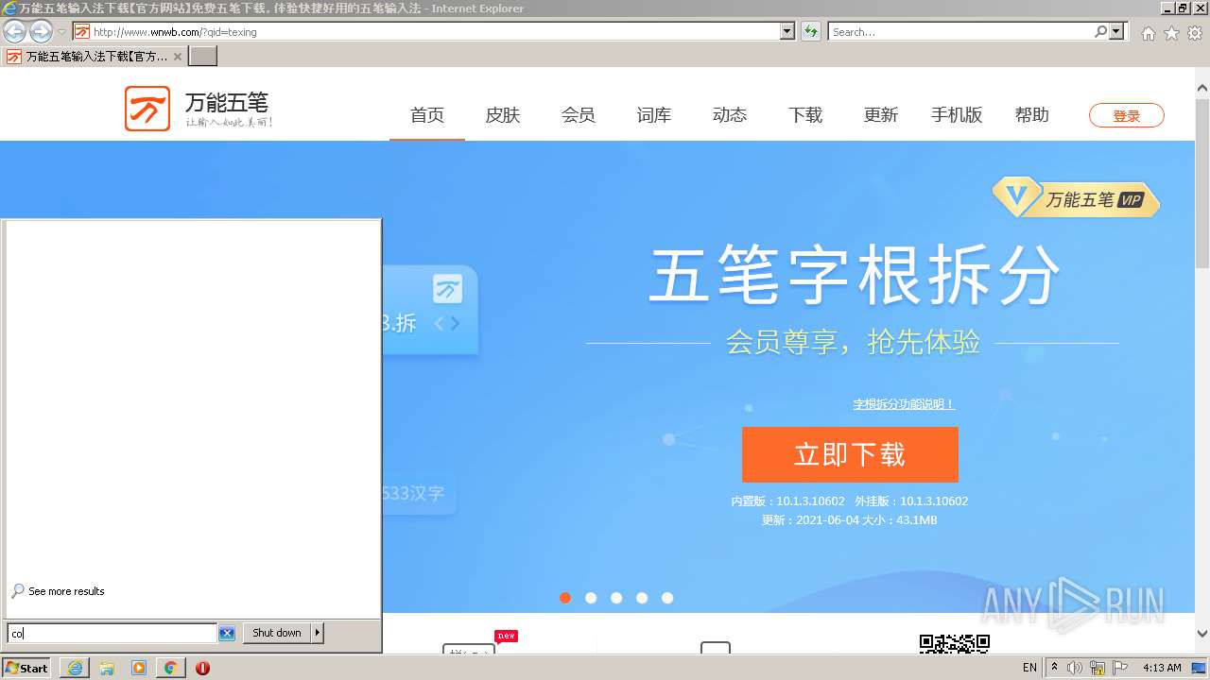Open the 手机版 navigation item

click(x=957, y=114)
